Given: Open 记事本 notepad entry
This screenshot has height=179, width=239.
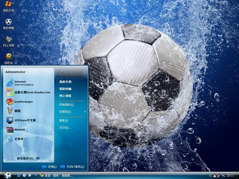Looking at the screenshot, I should (29, 139).
